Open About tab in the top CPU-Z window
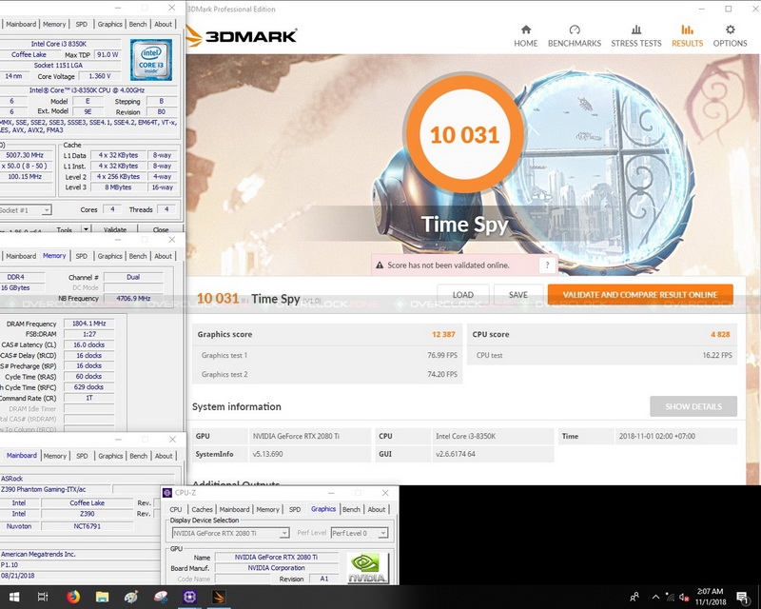The height and width of the screenshot is (609, 761). pos(163,25)
